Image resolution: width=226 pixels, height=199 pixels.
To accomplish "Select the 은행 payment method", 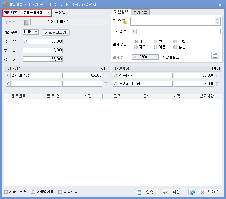I will point(175,42).
